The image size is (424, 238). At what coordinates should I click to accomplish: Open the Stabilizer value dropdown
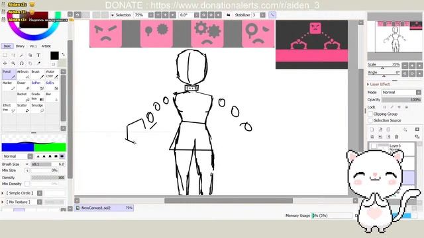click(262, 15)
